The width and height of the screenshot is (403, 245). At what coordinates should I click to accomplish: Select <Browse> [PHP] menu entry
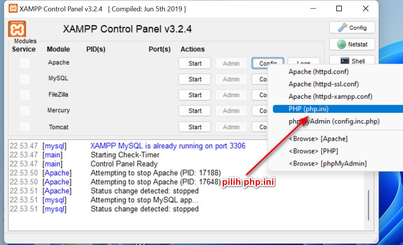[313, 151]
